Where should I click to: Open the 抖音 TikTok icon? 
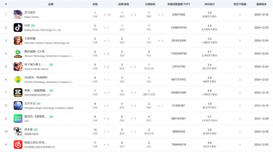pyautogui.click(x=18, y=28)
